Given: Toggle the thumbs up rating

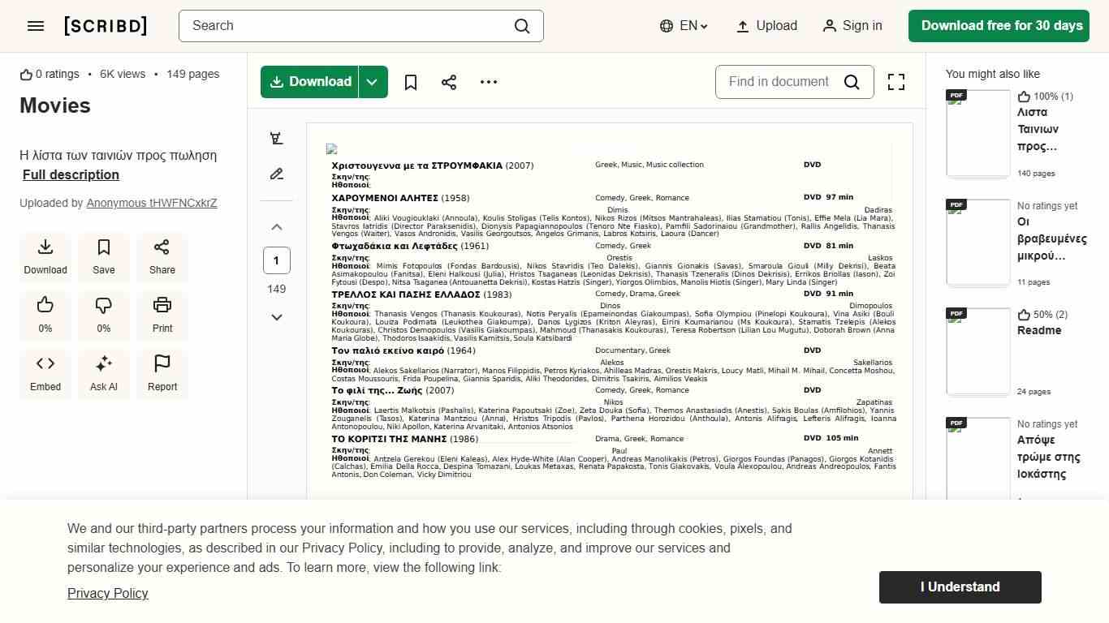Looking at the screenshot, I should pos(45,314).
